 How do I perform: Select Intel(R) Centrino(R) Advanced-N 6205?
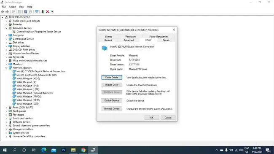point(37,75)
